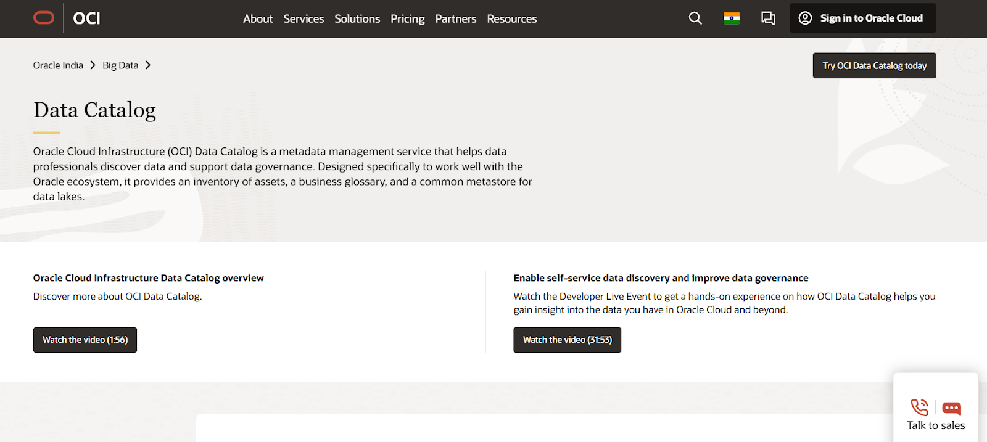
Task: Click the chevron after Big Data breadcrumb
Action: [148, 65]
